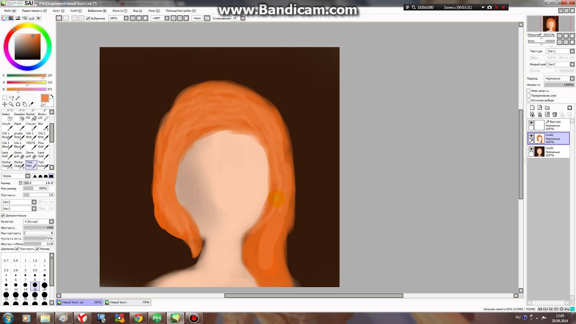The height and width of the screenshot is (324, 576).
Task: Click the Норм stabilizer button
Action: [197, 18]
